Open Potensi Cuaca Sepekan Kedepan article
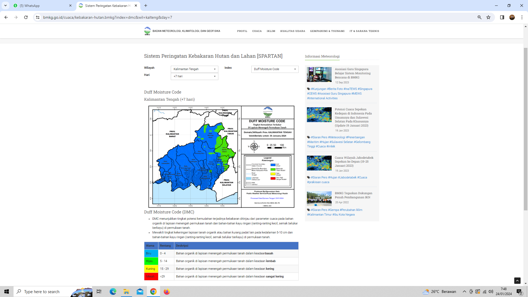Screen dimensions: 528x297 (353, 117)
